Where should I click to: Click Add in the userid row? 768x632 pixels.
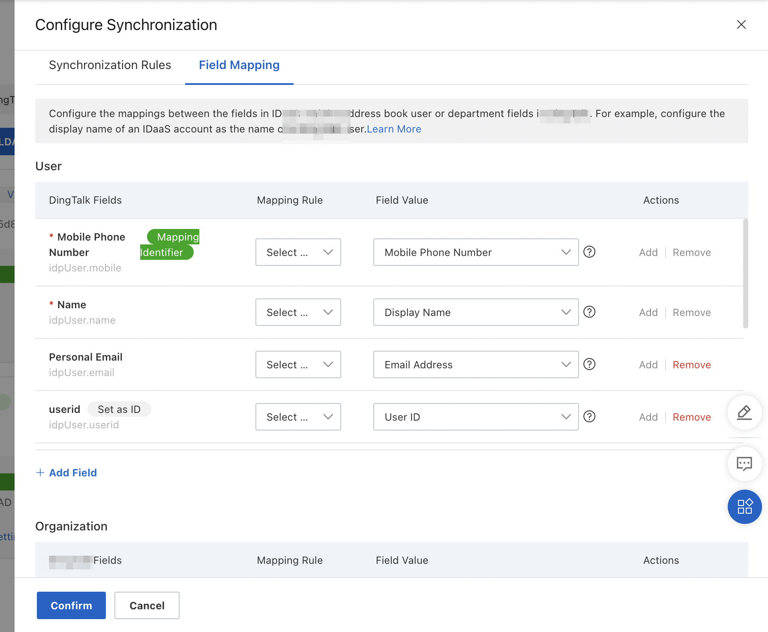(648, 417)
